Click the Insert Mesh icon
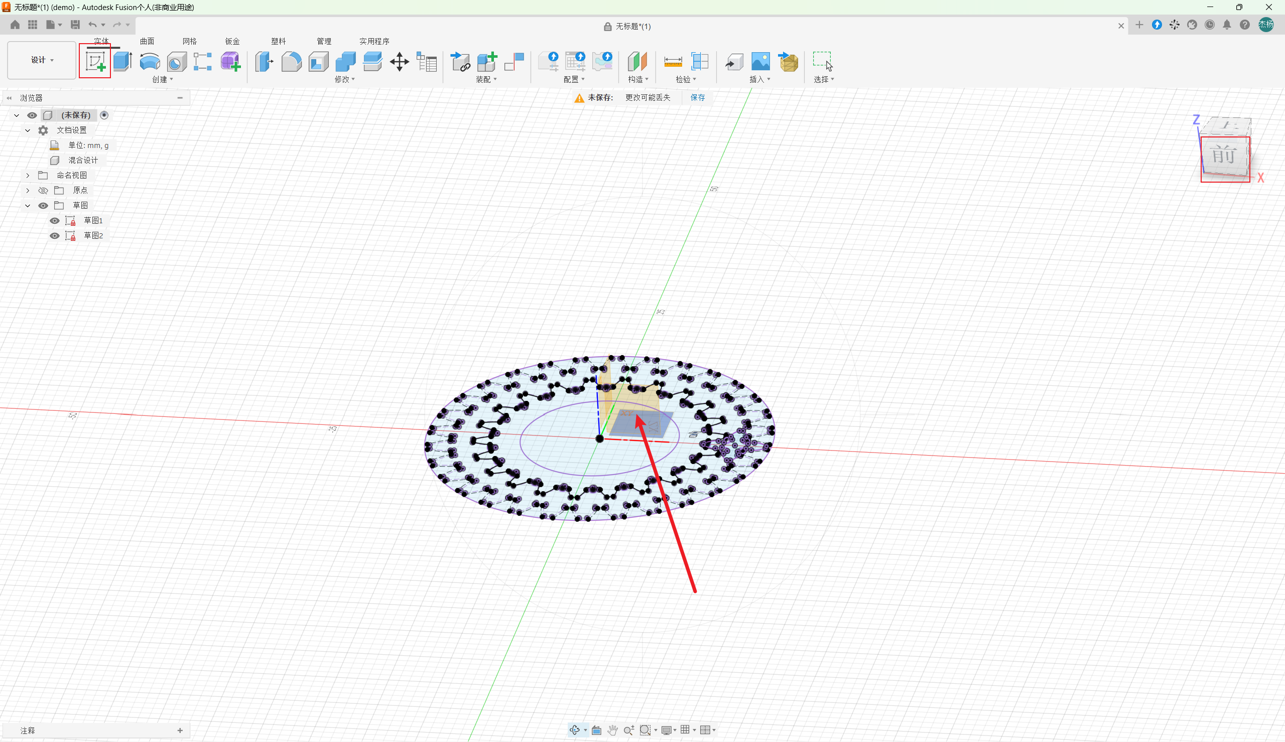 (788, 62)
